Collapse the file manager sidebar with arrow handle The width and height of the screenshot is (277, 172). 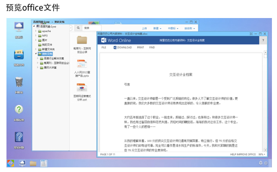pyautogui.click(x=71, y=28)
